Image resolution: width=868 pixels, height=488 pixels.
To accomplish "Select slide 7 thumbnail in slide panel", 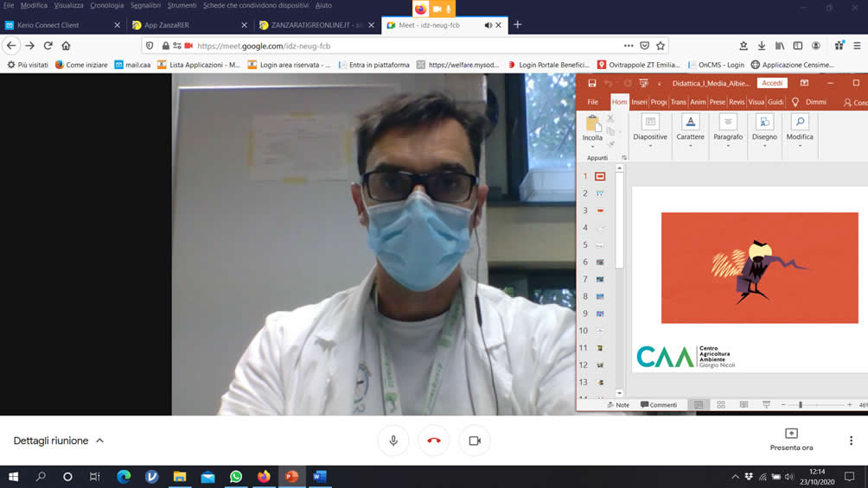I will pos(600,279).
